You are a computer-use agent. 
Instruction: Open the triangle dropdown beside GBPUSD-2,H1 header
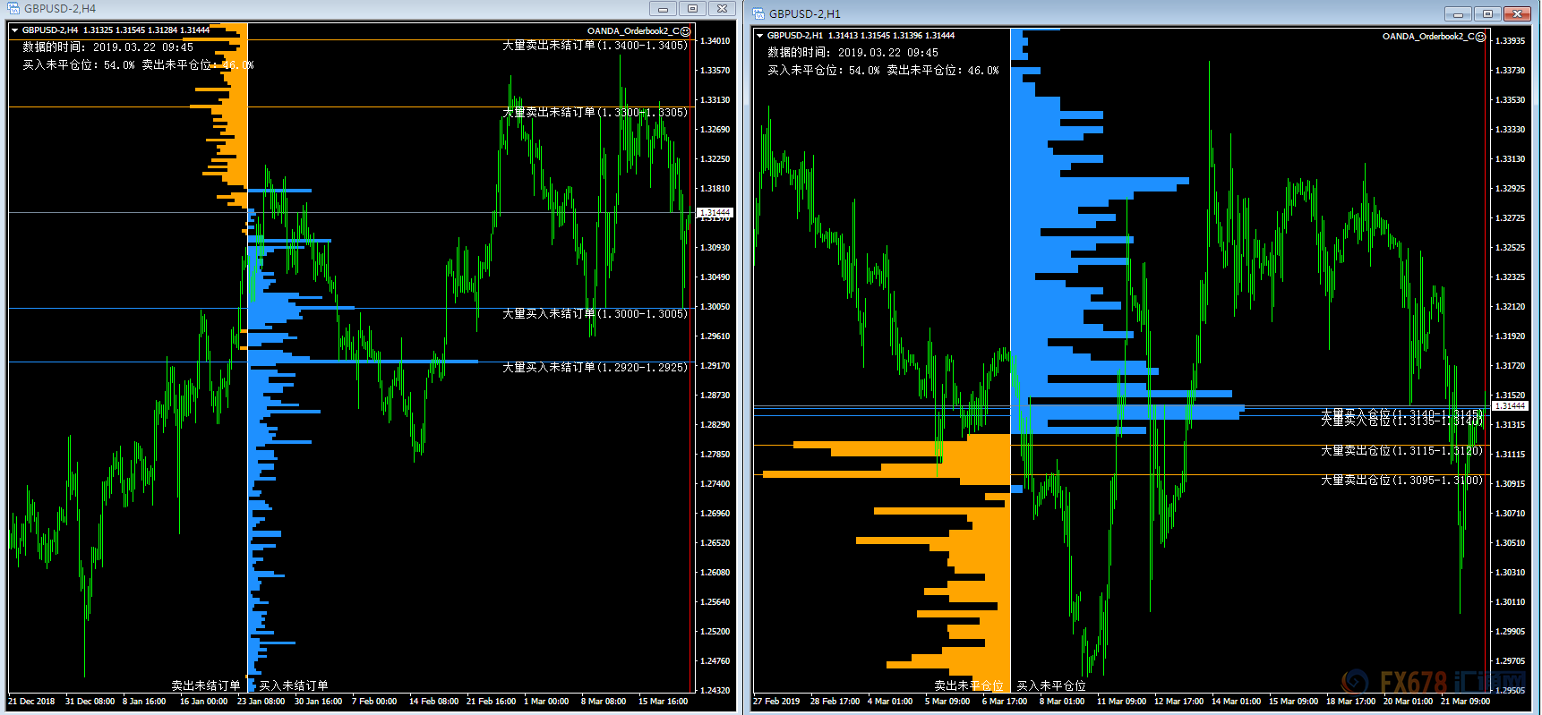pyautogui.click(x=760, y=36)
